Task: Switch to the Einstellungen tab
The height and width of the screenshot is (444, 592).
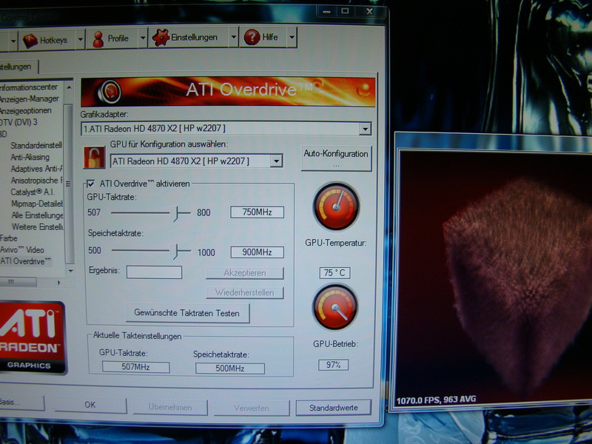Action: click(19, 67)
